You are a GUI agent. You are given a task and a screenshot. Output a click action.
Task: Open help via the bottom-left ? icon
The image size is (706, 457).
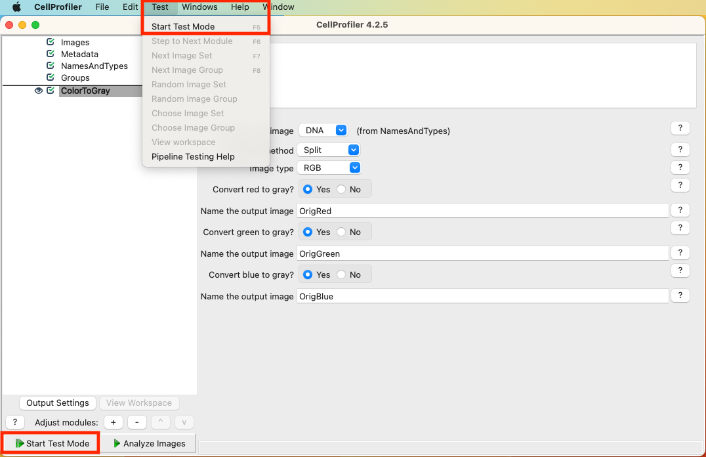click(x=14, y=422)
